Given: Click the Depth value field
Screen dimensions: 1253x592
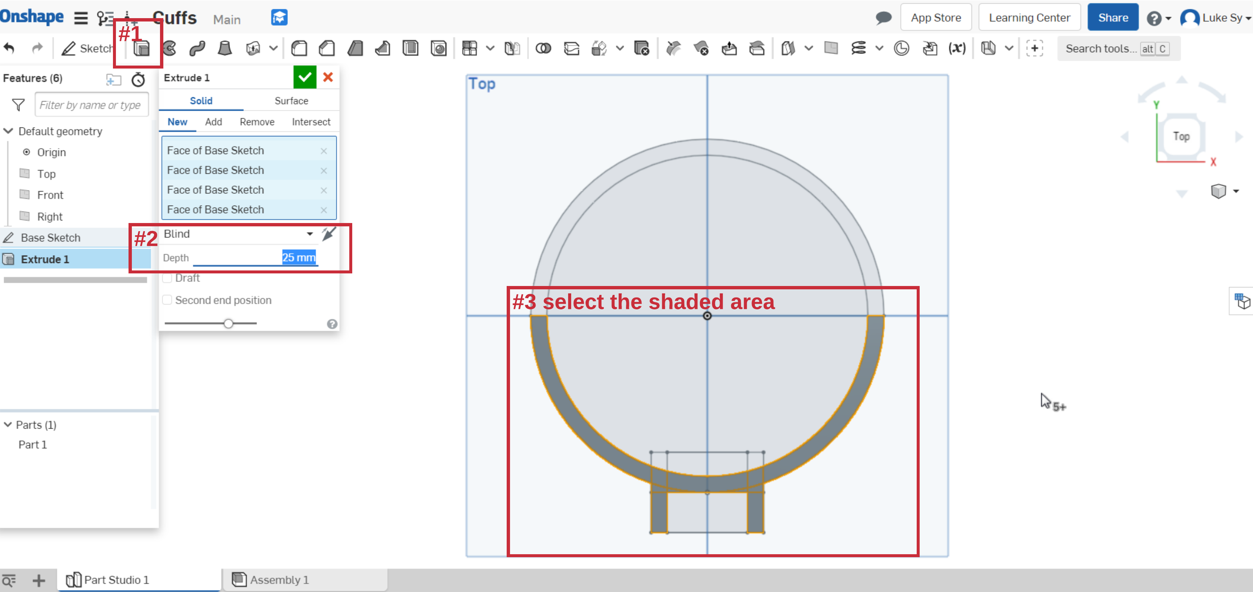Looking at the screenshot, I should [x=255, y=257].
